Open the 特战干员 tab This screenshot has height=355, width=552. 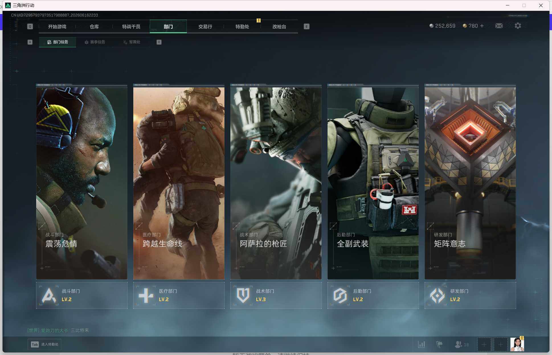tap(131, 26)
